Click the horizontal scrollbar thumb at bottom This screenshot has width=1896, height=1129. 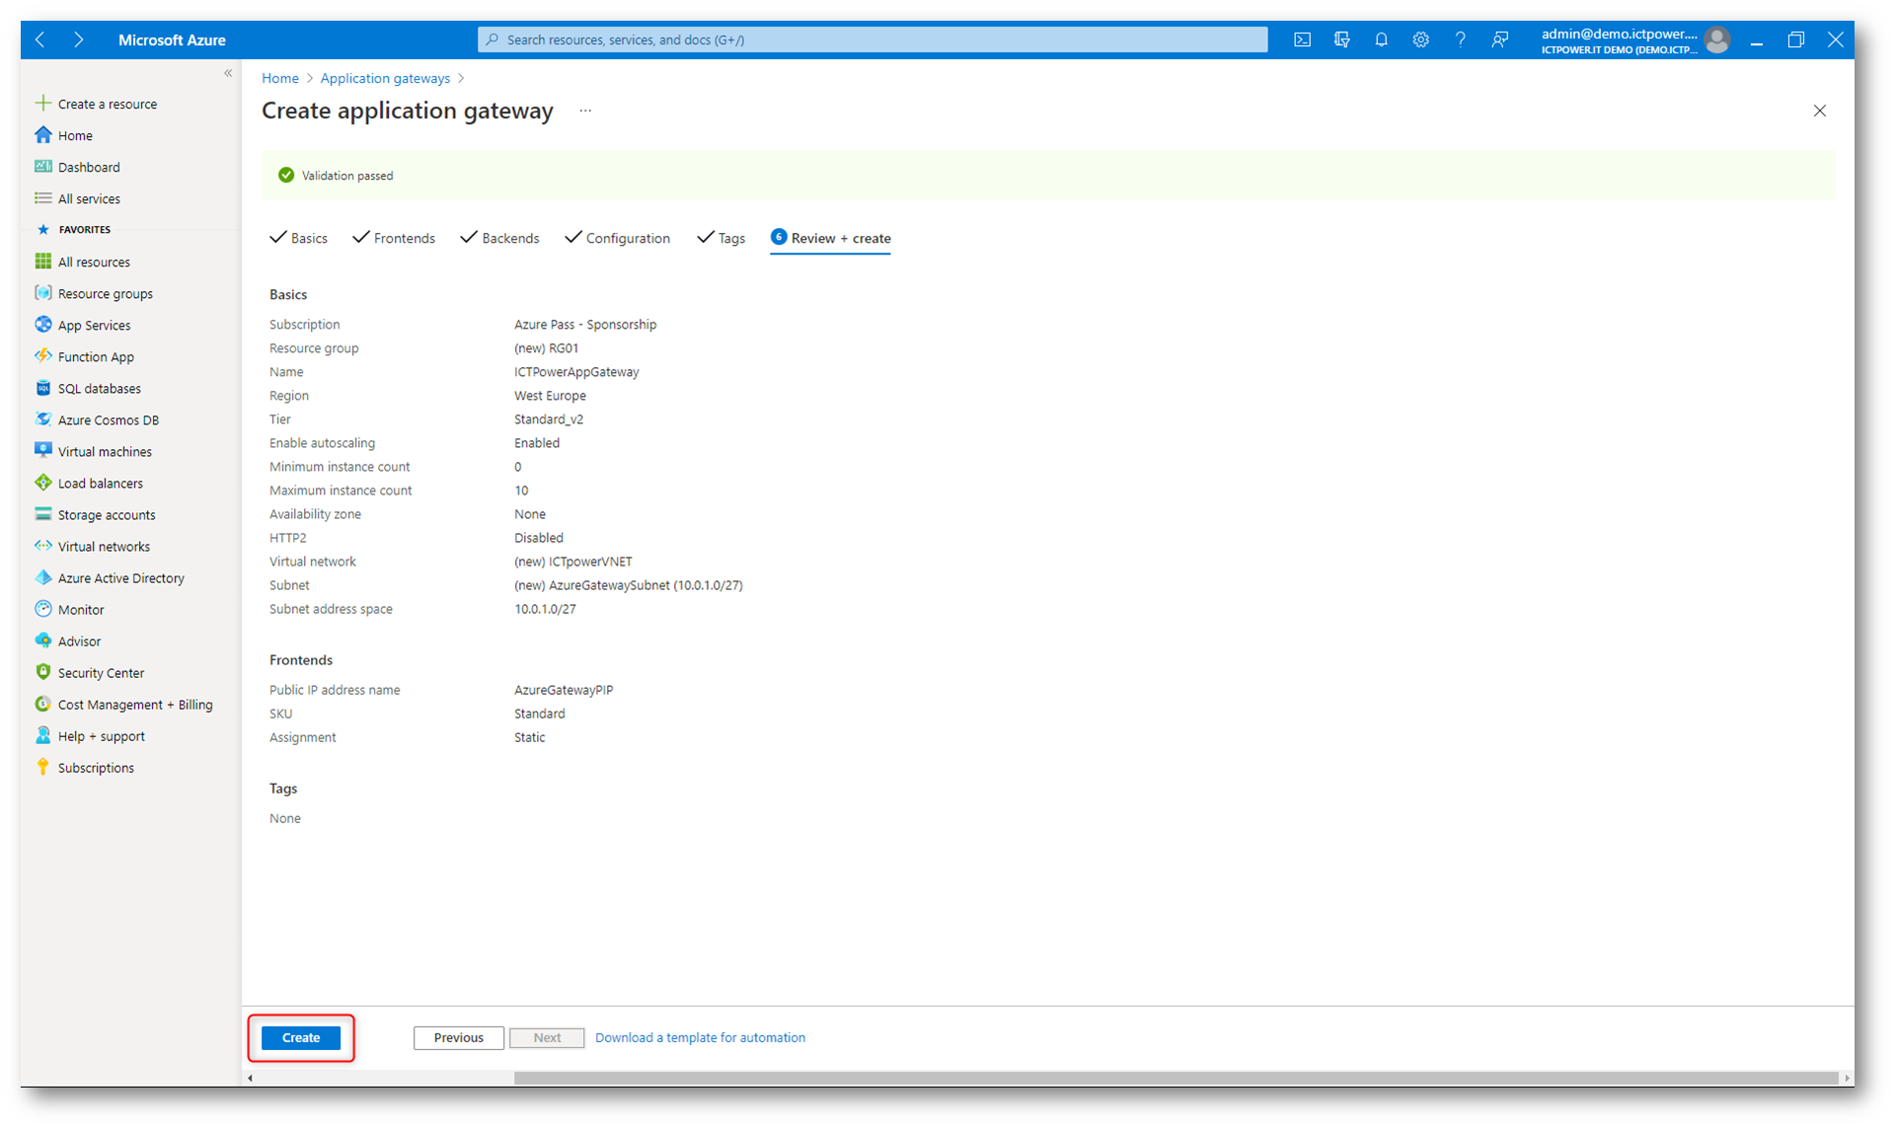[1175, 1078]
